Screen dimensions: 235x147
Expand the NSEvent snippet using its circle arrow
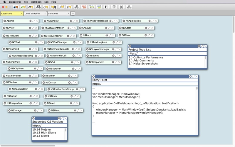click(x=88, y=56)
